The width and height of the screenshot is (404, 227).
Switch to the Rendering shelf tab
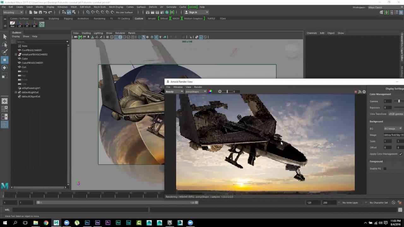[x=99, y=18]
